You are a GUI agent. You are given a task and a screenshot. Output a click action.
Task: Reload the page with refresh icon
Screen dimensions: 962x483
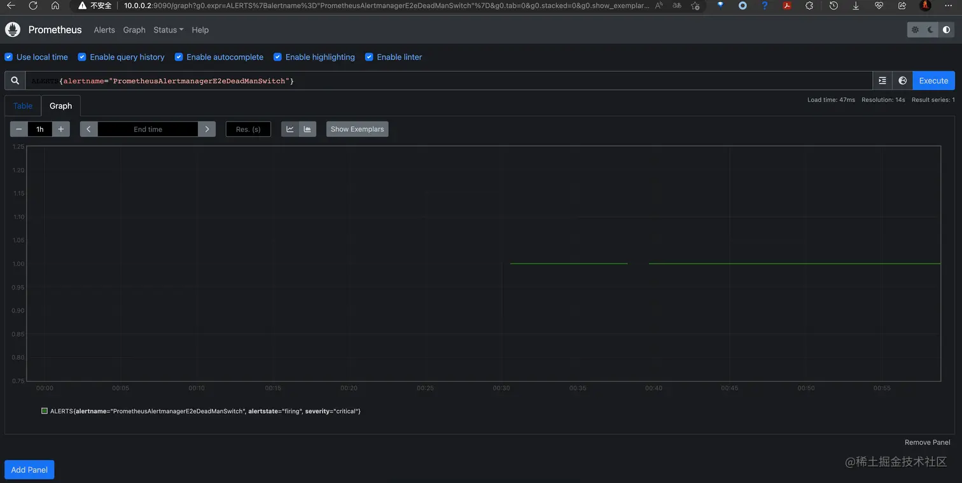point(33,5)
